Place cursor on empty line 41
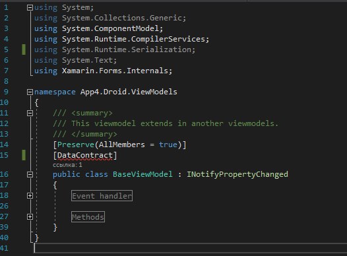 190,248
